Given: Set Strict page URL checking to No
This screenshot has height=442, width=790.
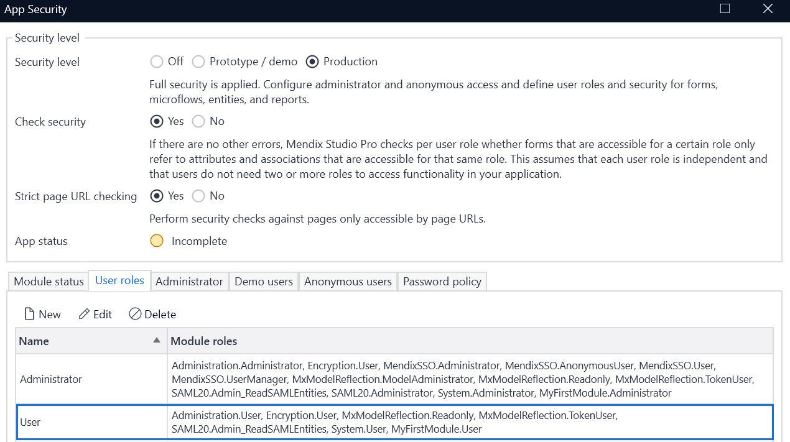Looking at the screenshot, I should tap(198, 196).
